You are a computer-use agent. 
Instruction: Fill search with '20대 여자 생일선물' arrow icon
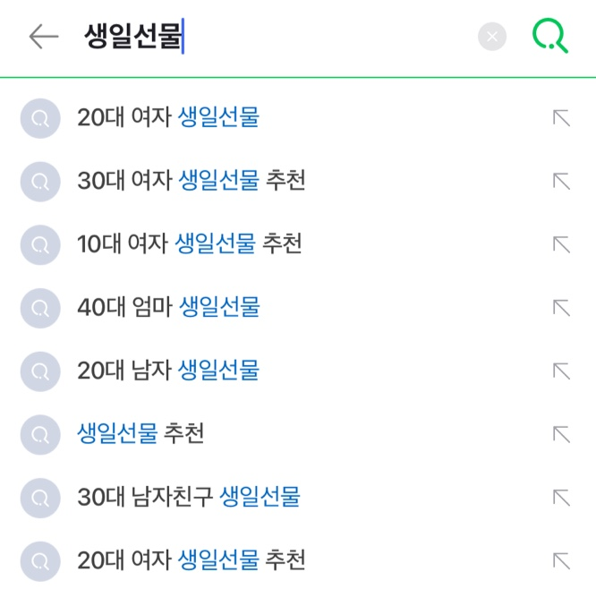pos(561,118)
